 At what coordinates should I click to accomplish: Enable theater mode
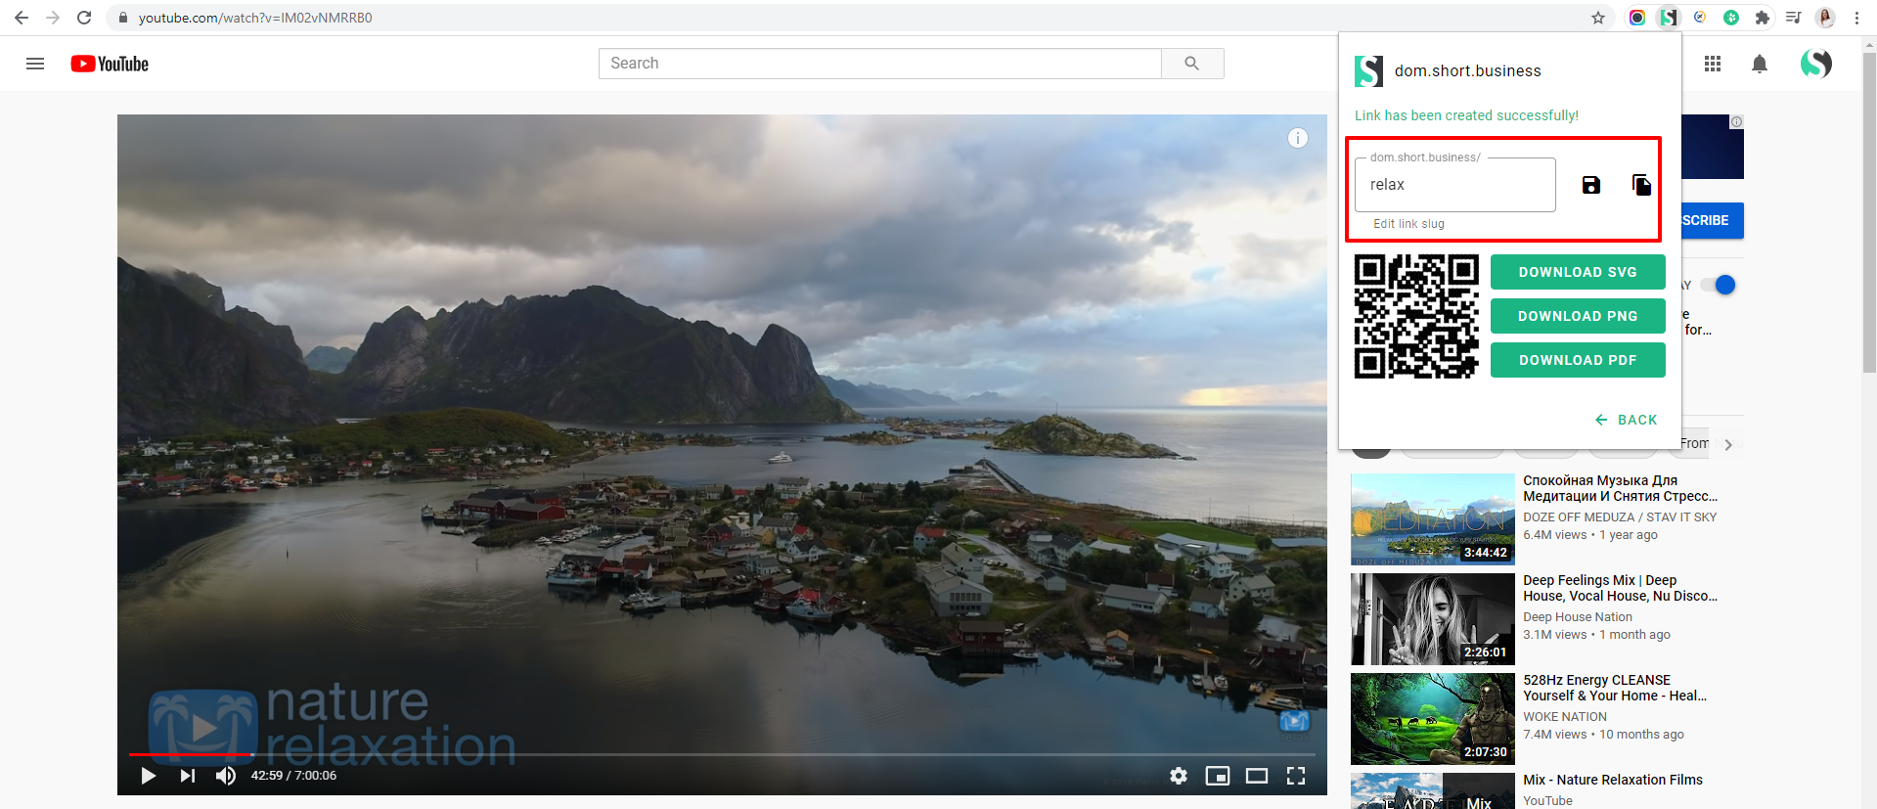click(x=1257, y=776)
